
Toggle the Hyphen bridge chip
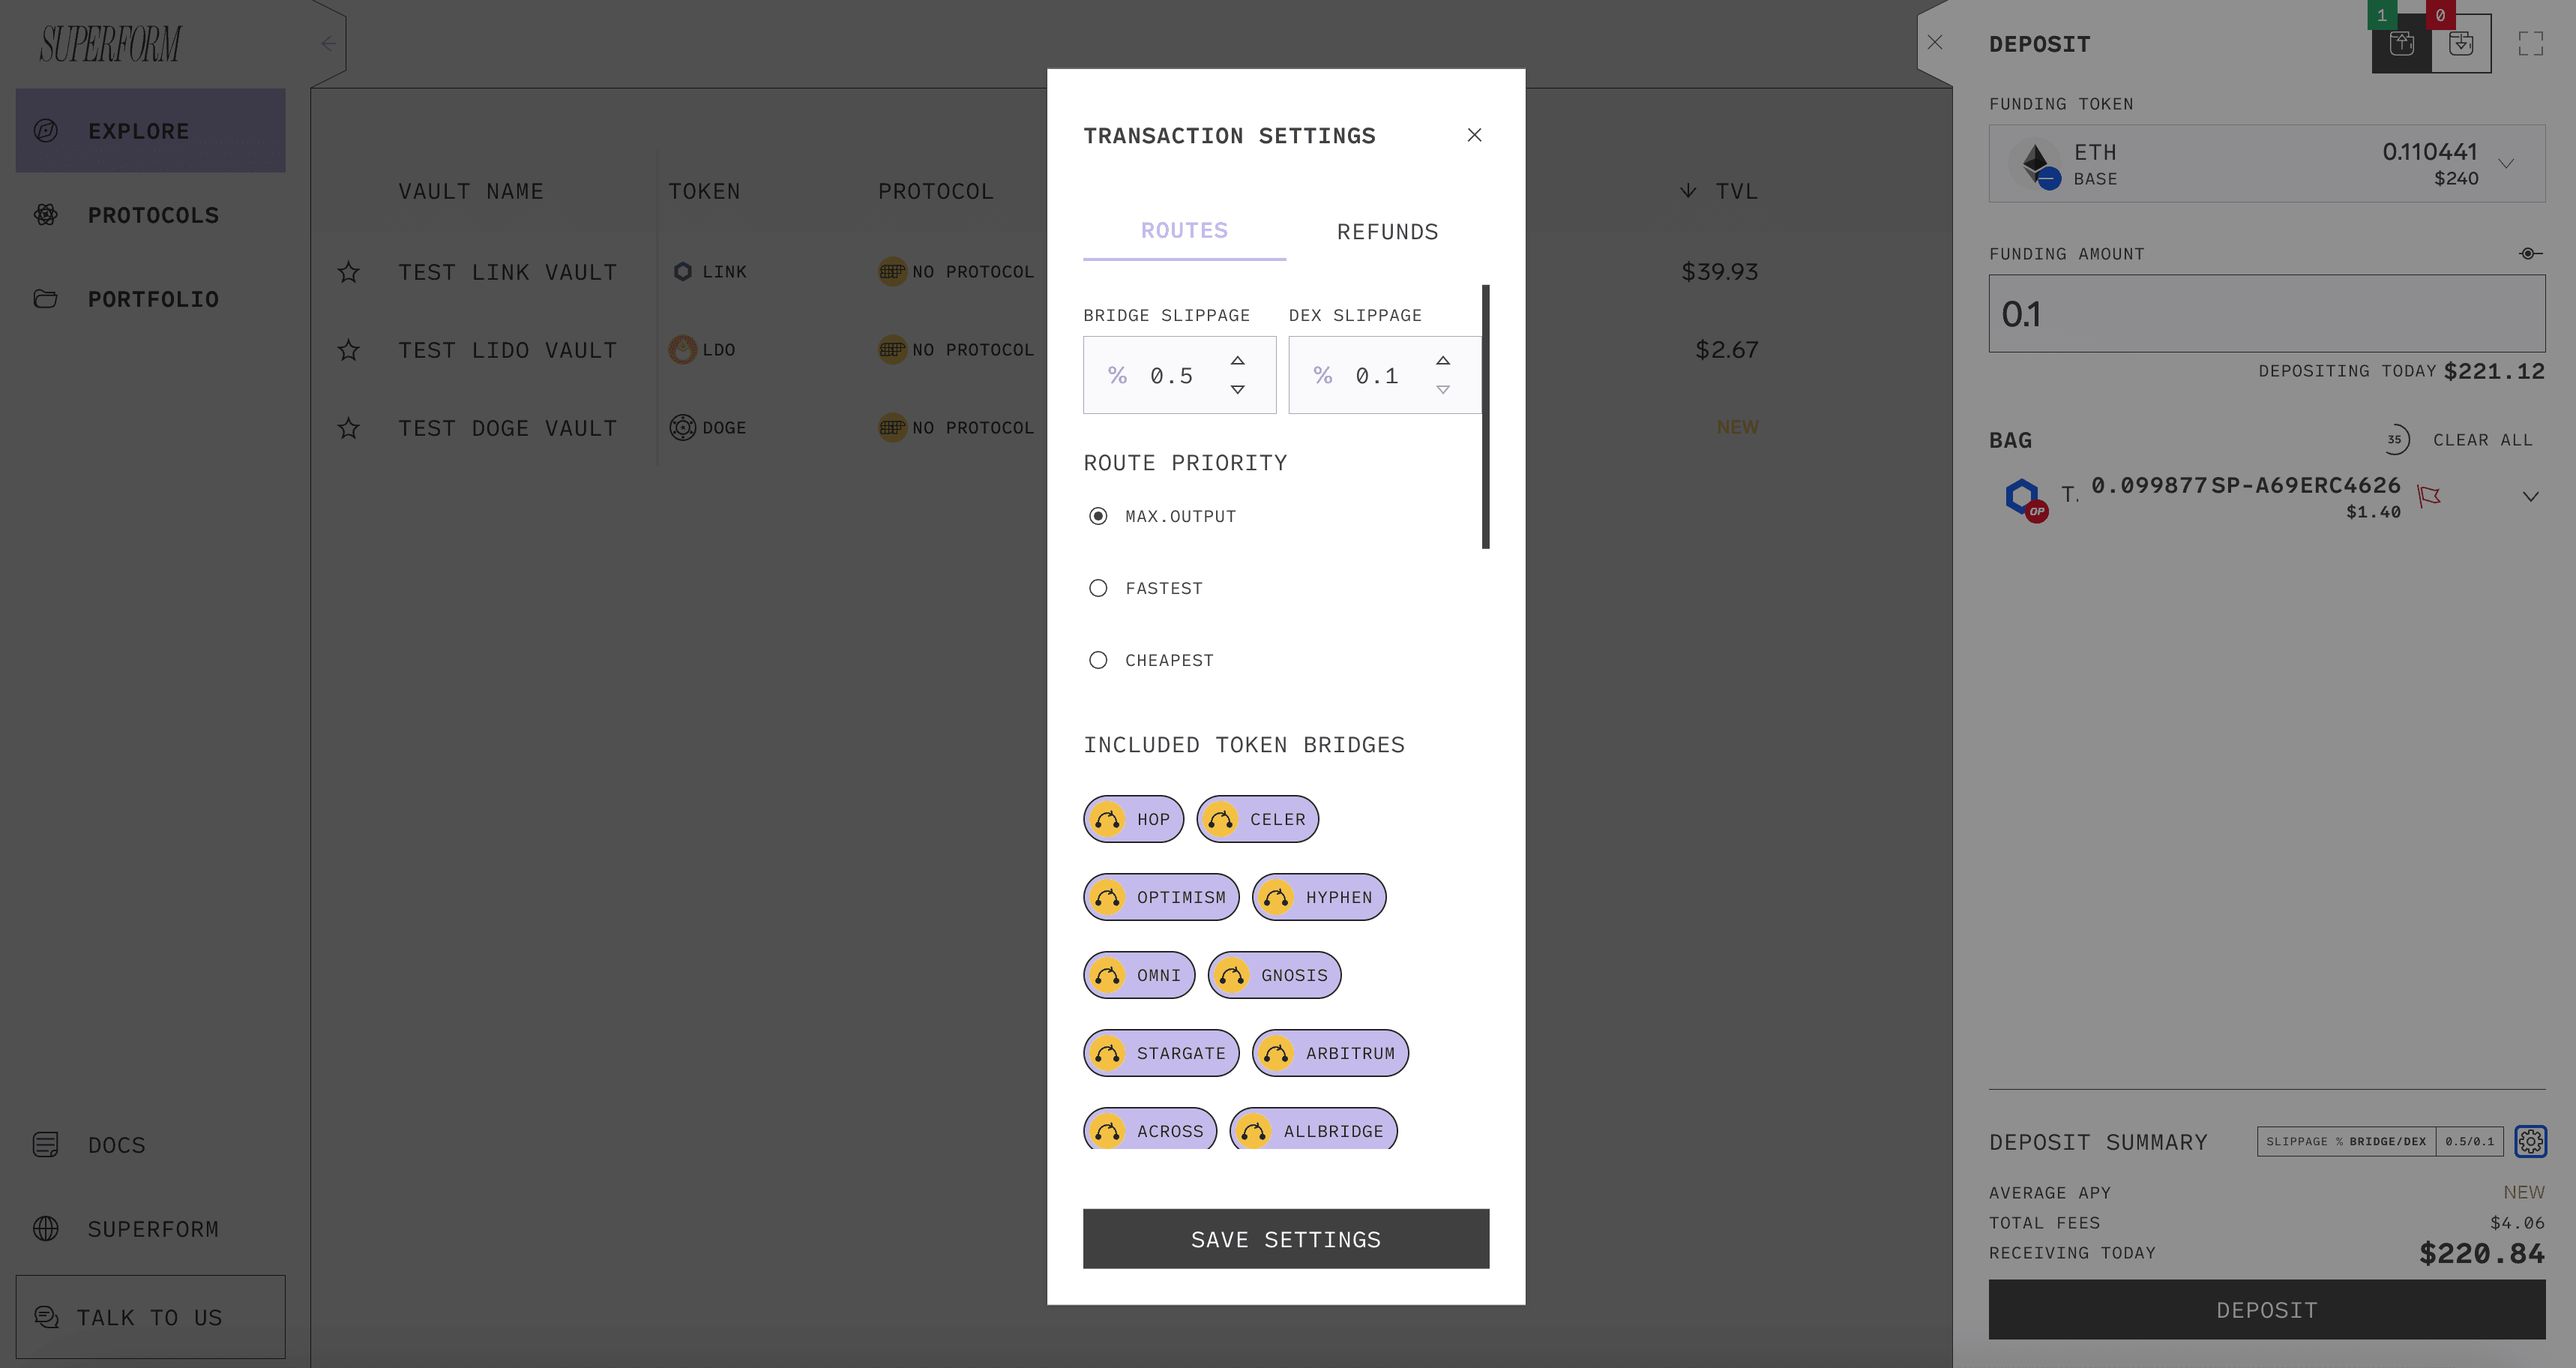(1319, 898)
